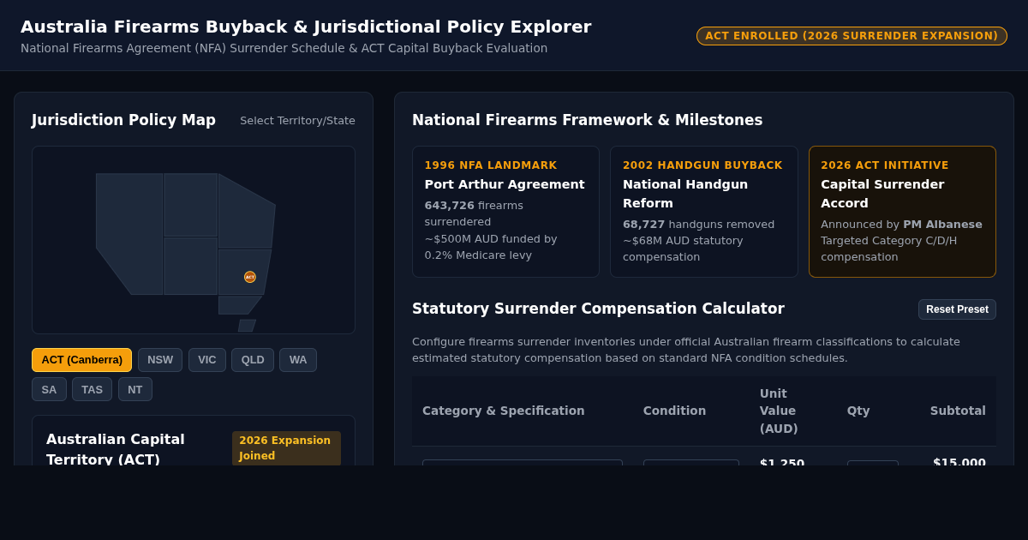Switch to the WA jurisdiction chip
The height and width of the screenshot is (540, 1028).
click(298, 360)
